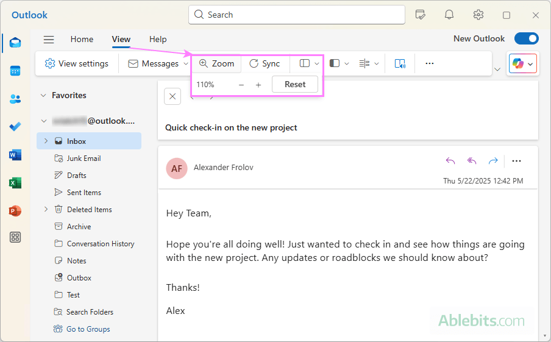Image resolution: width=551 pixels, height=342 pixels.
Task: Open the Layout dropdown in ribbon
Action: (309, 63)
